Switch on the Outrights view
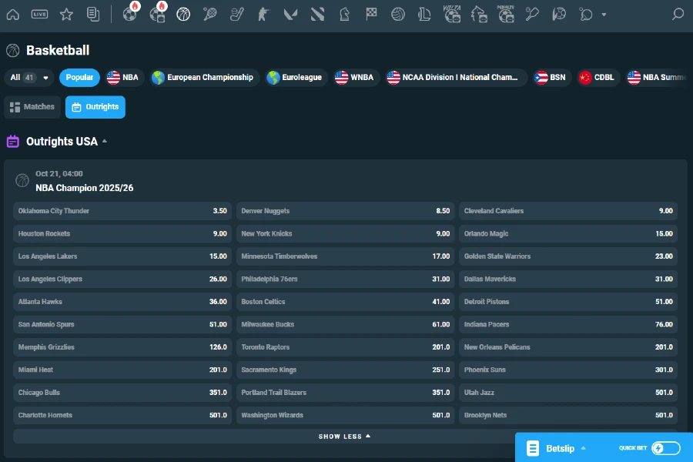The width and height of the screenshot is (693, 462). [95, 107]
